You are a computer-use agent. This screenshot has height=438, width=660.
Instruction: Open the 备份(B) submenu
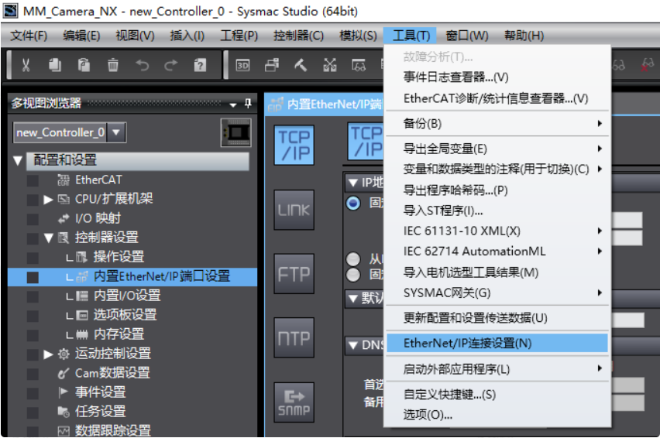(x=497, y=124)
